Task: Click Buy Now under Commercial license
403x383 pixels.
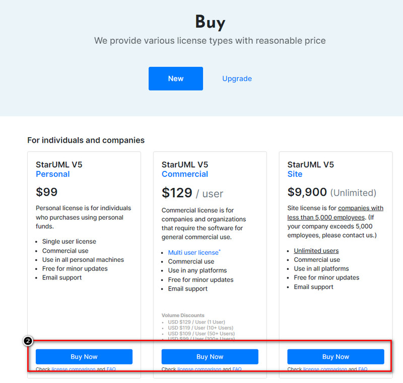Action: point(210,356)
